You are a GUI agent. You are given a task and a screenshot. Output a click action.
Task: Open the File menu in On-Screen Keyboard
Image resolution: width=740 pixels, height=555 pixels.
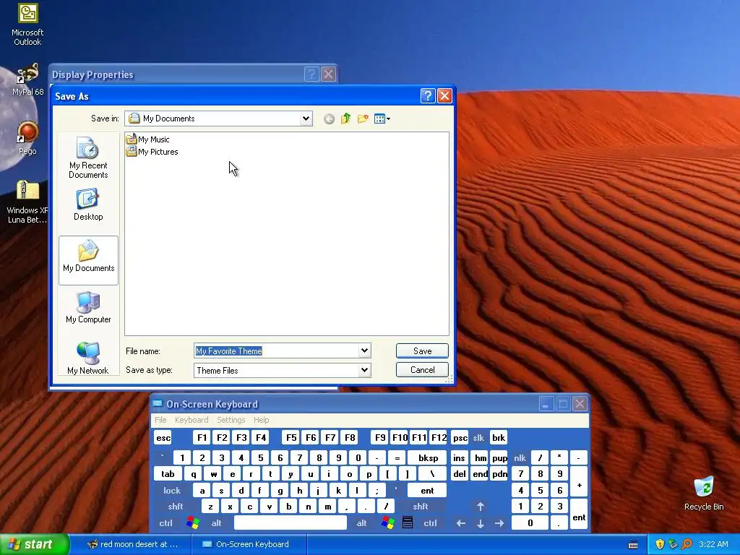coord(160,420)
